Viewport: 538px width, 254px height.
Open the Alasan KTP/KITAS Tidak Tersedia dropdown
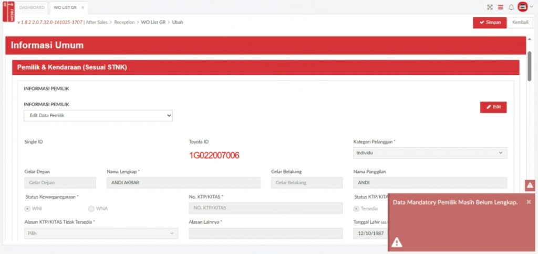click(x=101, y=233)
